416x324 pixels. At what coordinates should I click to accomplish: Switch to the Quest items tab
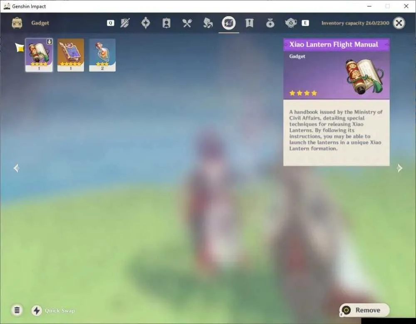(249, 23)
